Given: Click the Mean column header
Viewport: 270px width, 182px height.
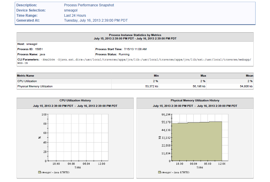Looking at the screenshot, I should (249, 76).
